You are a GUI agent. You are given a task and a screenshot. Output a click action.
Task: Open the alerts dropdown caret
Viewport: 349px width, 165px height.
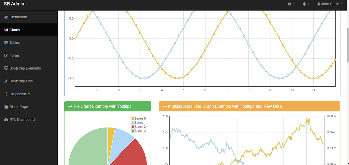pyautogui.click(x=308, y=4)
